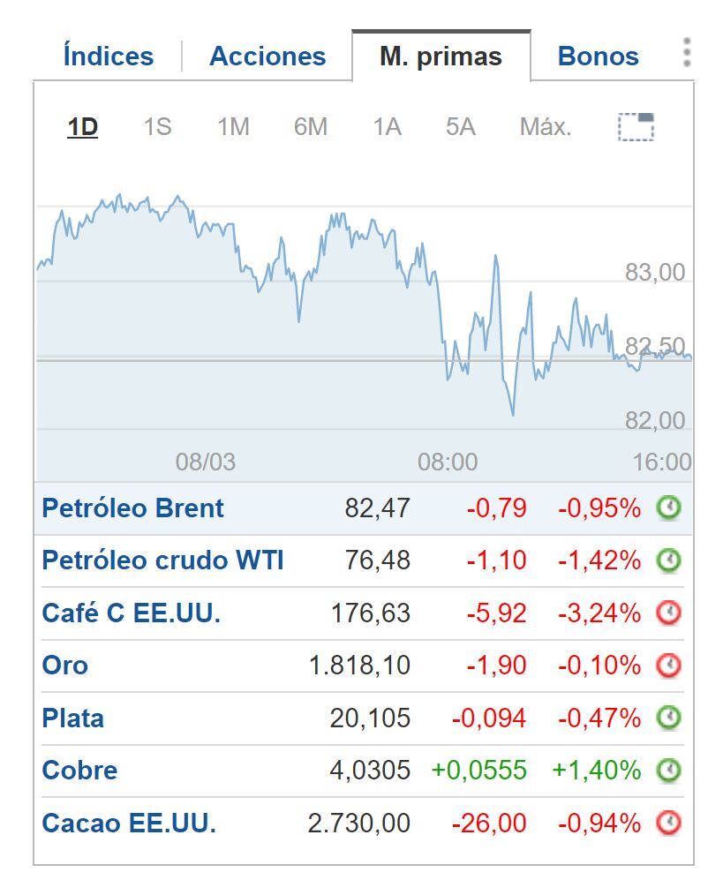Click the clock icon next to Plata
The height and width of the screenshot is (895, 708).
click(x=669, y=718)
